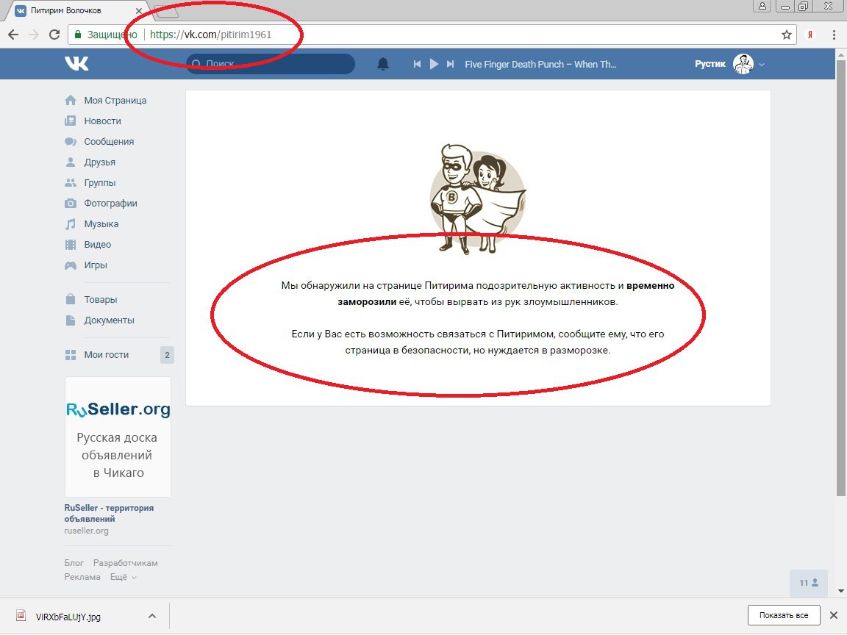Viewport: 847px width, 635px height.
Task: Open the Музыка section
Action: [x=101, y=223]
